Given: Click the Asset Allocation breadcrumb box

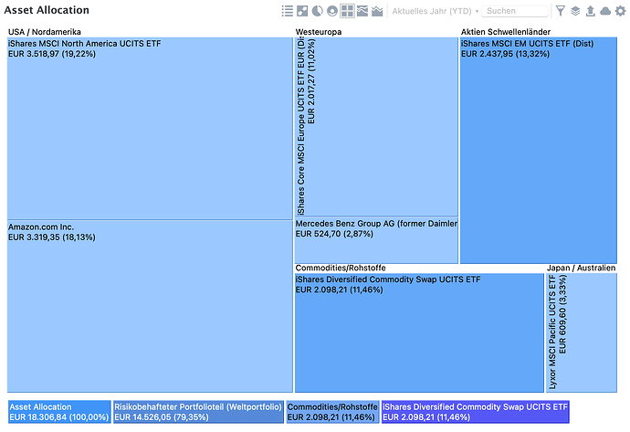Looking at the screenshot, I should 59,412.
